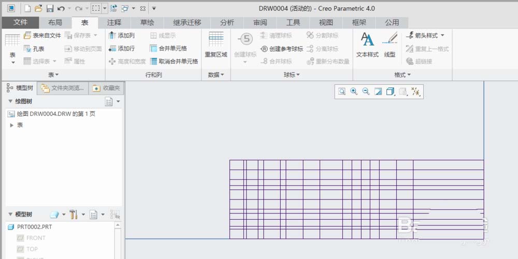518x259 pixels.
Task: Open the customize quick access toolbar arrow
Action: pos(154,8)
